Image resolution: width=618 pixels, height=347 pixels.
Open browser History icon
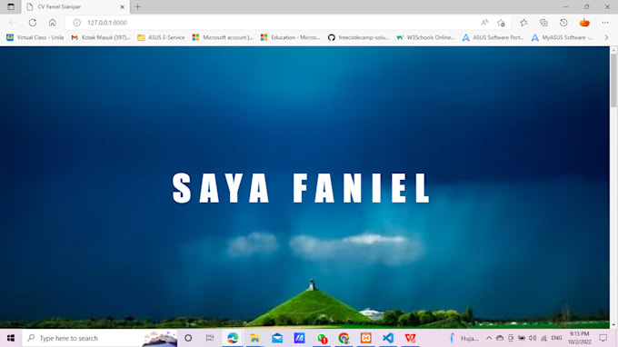click(563, 23)
